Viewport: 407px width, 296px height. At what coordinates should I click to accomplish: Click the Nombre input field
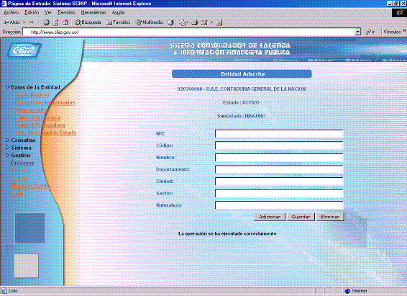pyautogui.click(x=279, y=158)
